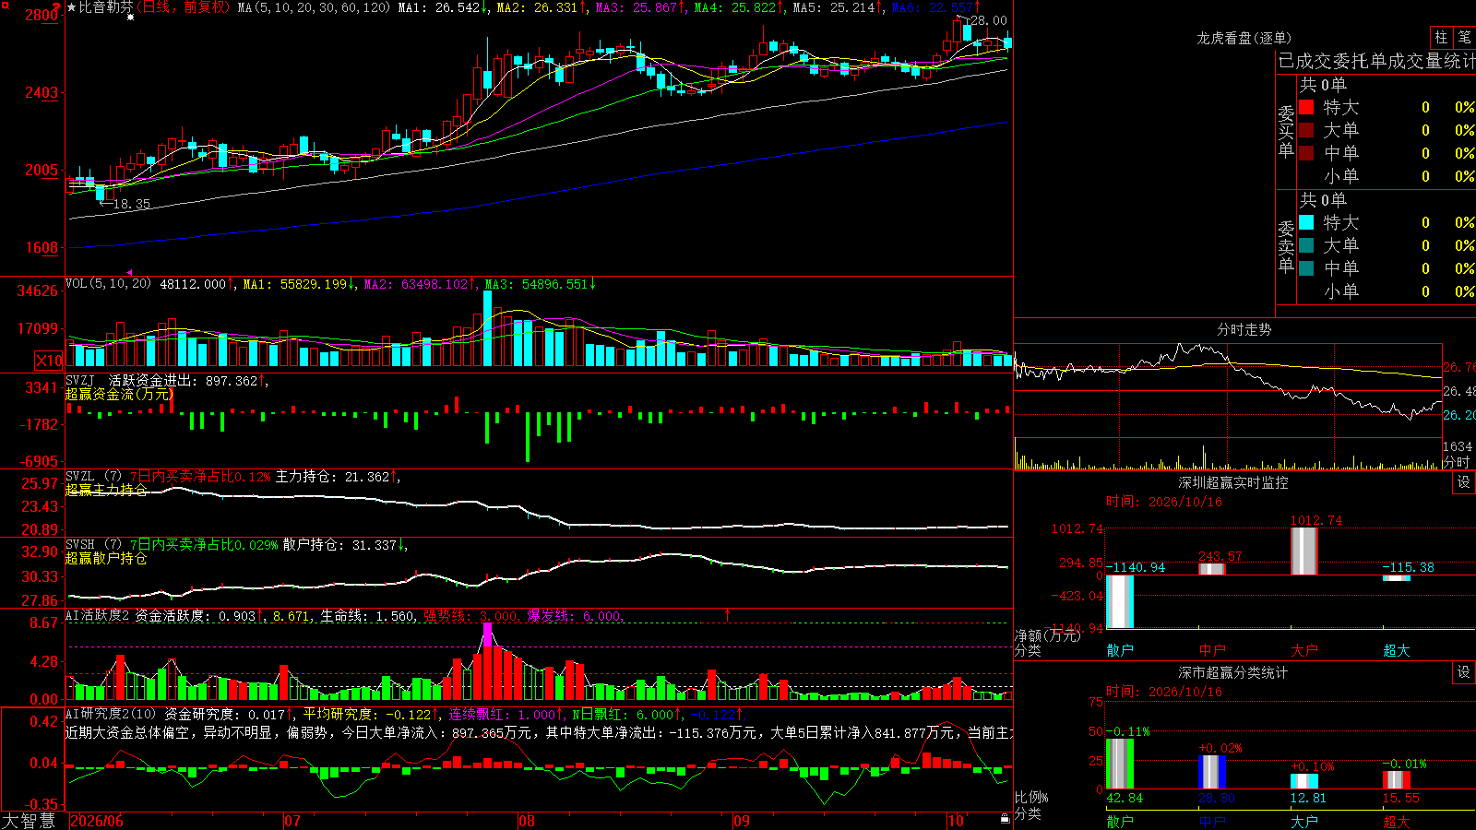Screen dimensions: 1476x830
Task: Click the X10 volume scale label
Action: point(49,361)
